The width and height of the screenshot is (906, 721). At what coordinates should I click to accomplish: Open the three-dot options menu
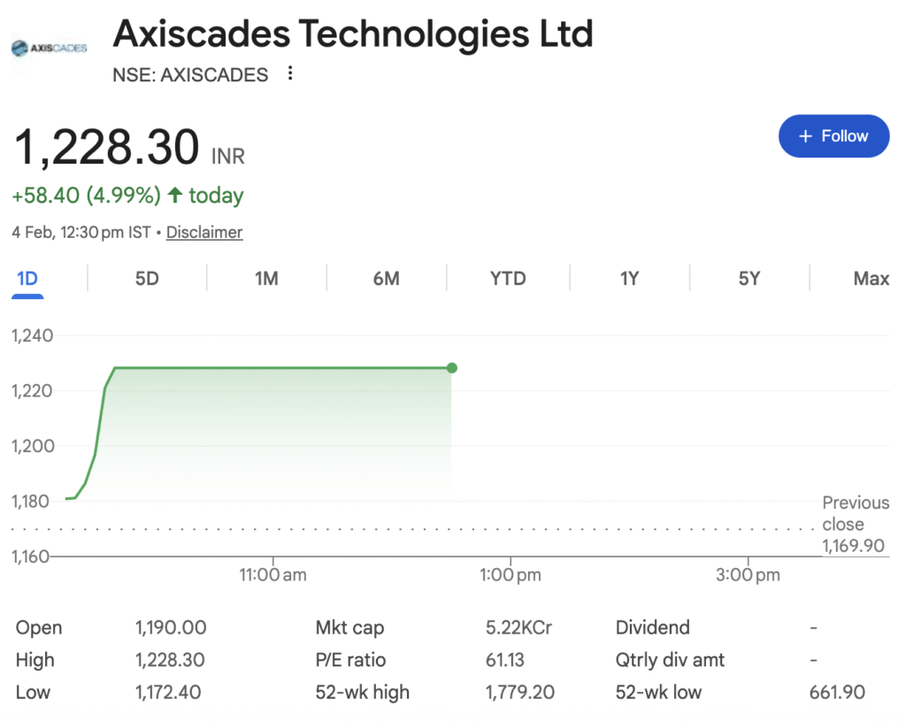[290, 74]
